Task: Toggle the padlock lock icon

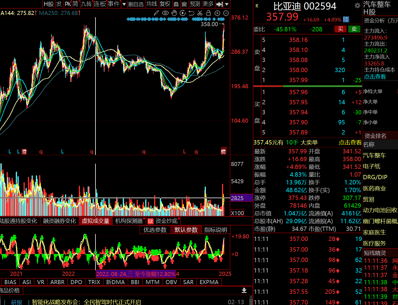Action: pyautogui.click(x=208, y=13)
